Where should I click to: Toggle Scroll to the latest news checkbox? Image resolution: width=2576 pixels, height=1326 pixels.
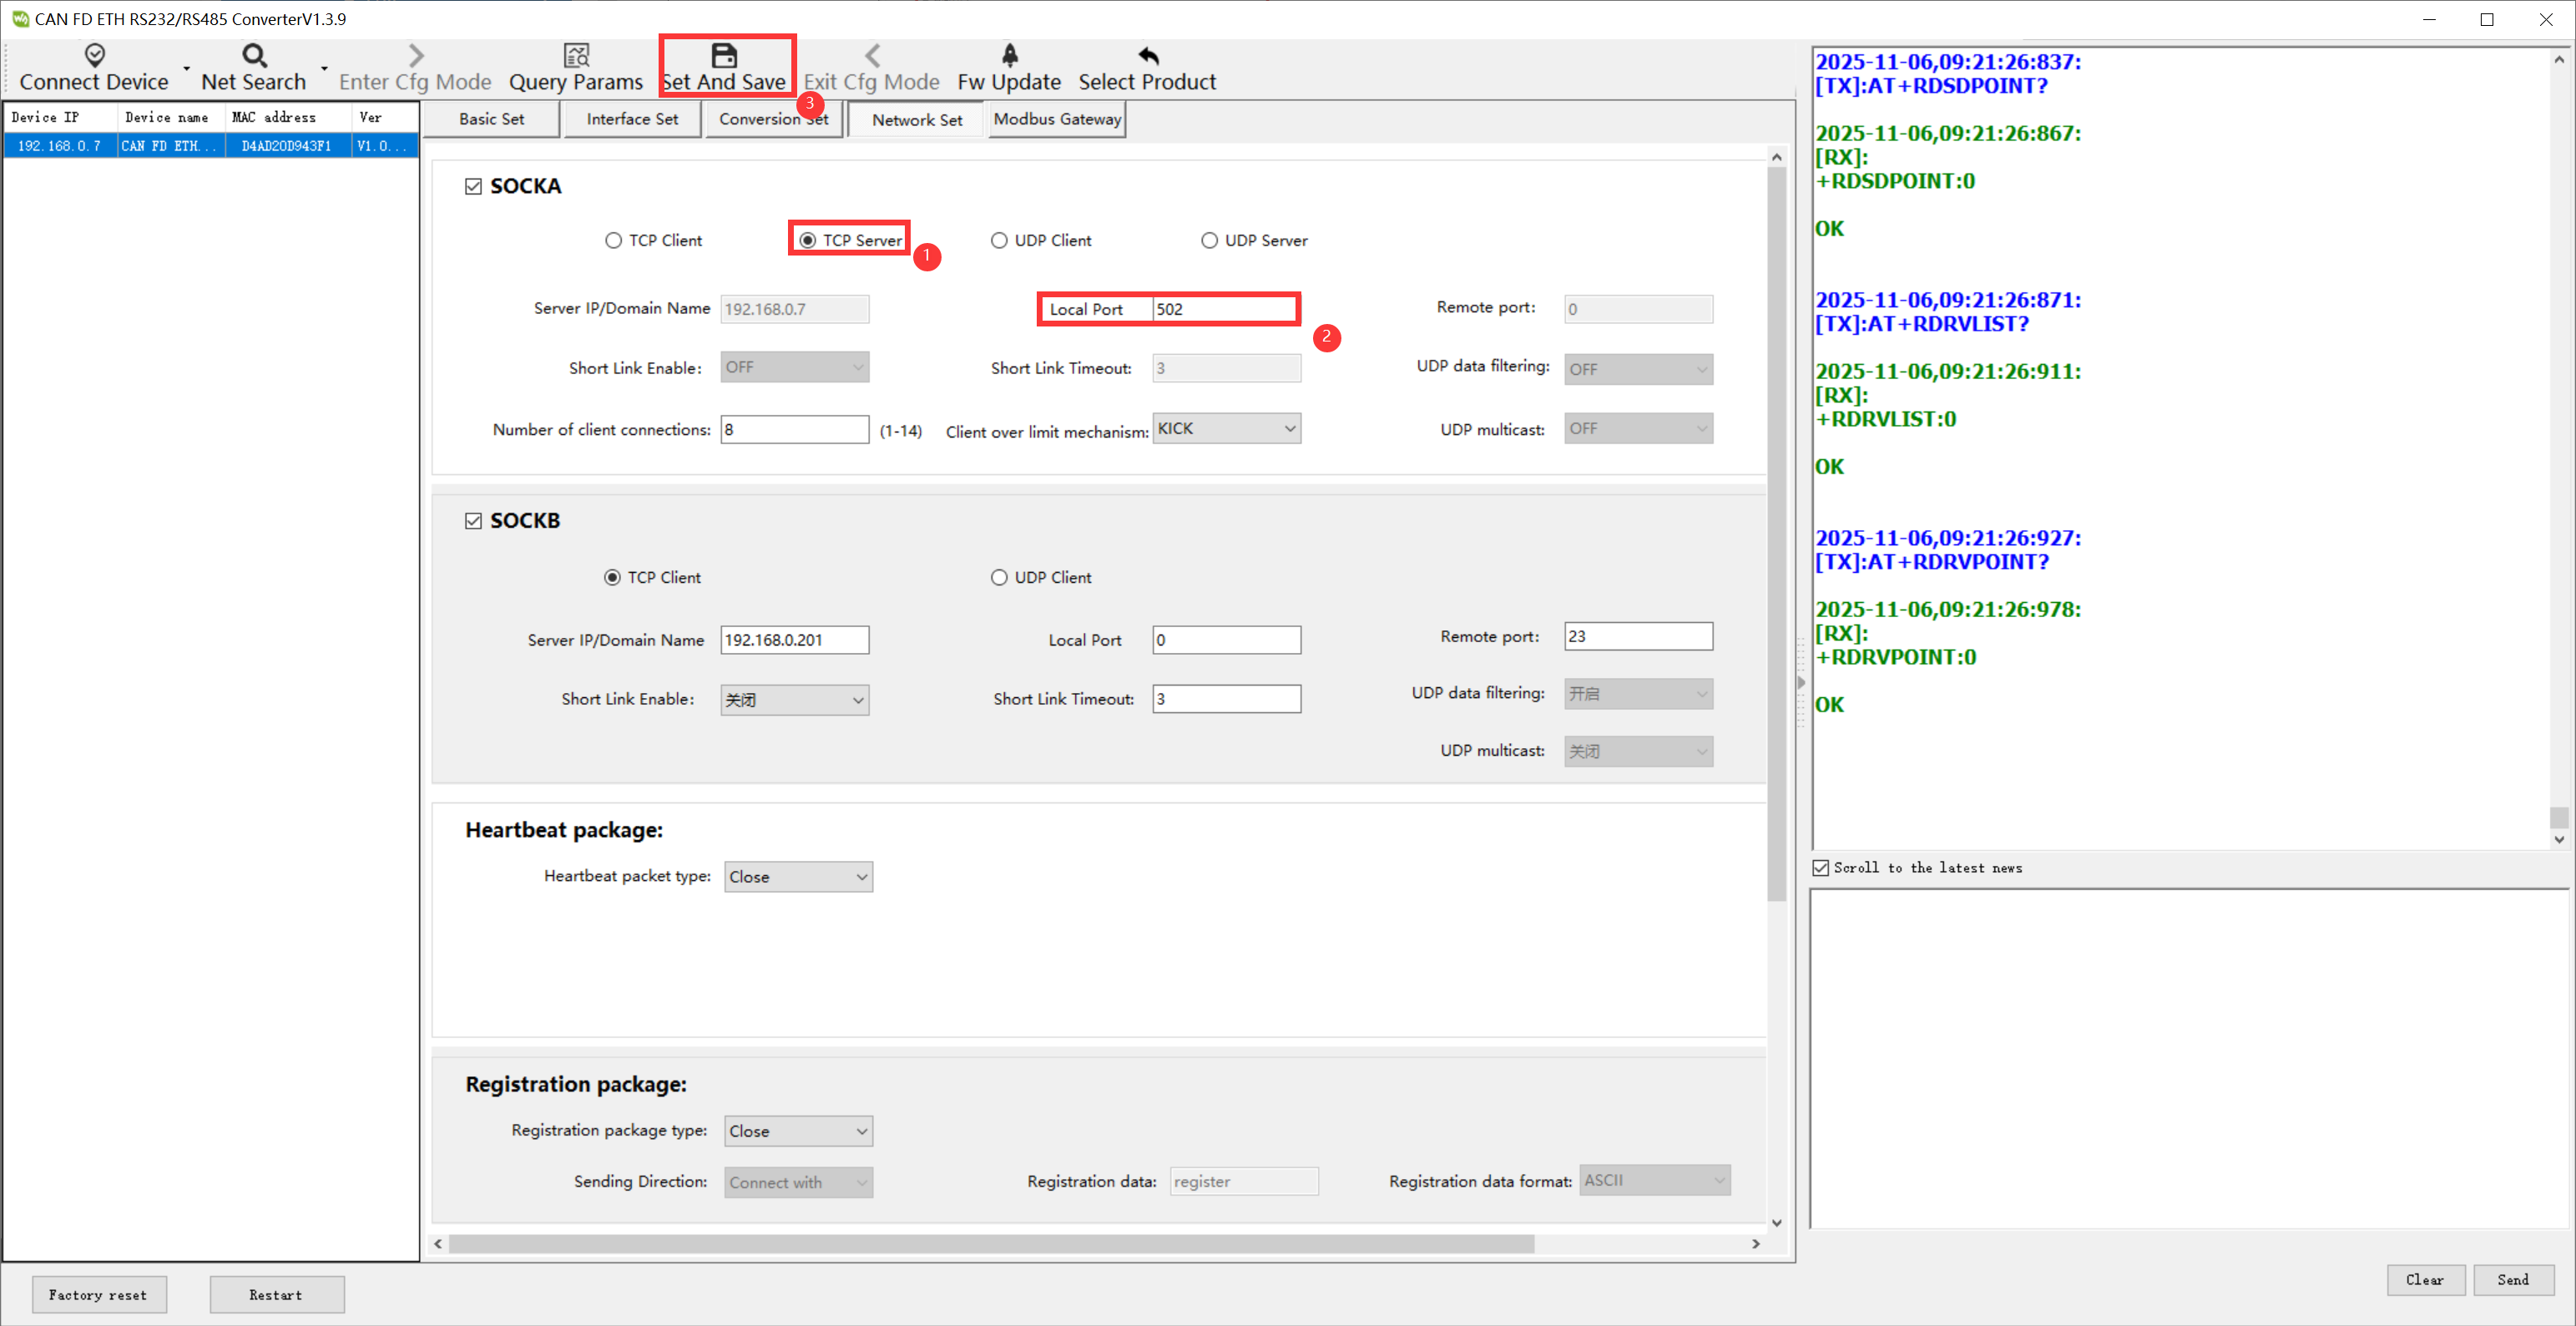pos(1821,868)
